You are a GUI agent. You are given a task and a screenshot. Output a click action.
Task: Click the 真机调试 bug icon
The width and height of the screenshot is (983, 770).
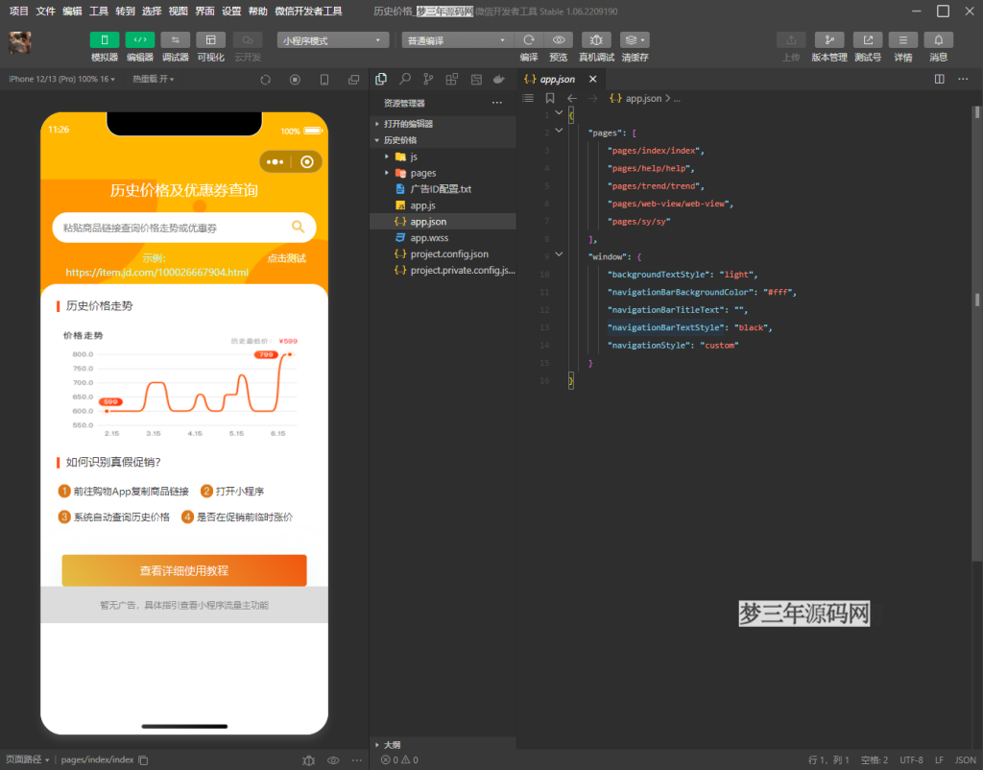tap(595, 40)
